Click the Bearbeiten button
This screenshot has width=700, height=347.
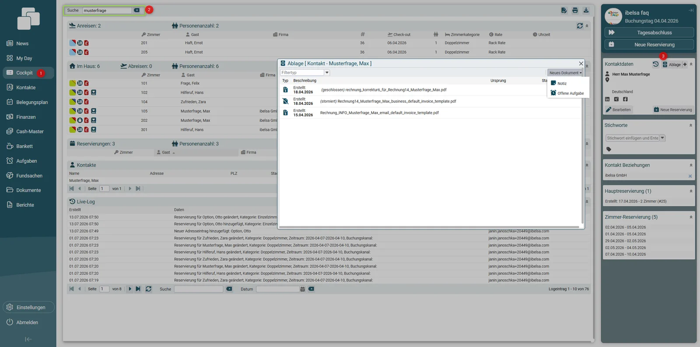pos(618,110)
